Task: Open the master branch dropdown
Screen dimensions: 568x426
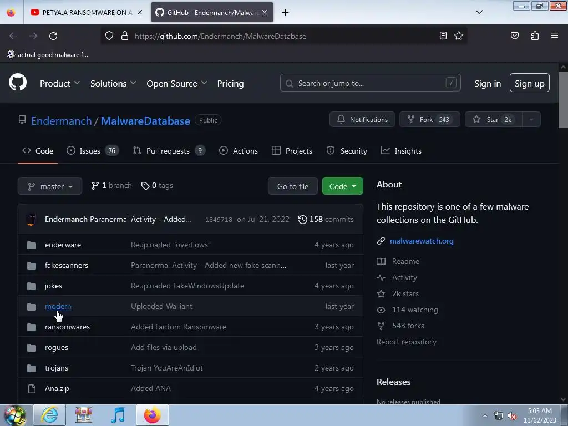Action: pos(50,186)
